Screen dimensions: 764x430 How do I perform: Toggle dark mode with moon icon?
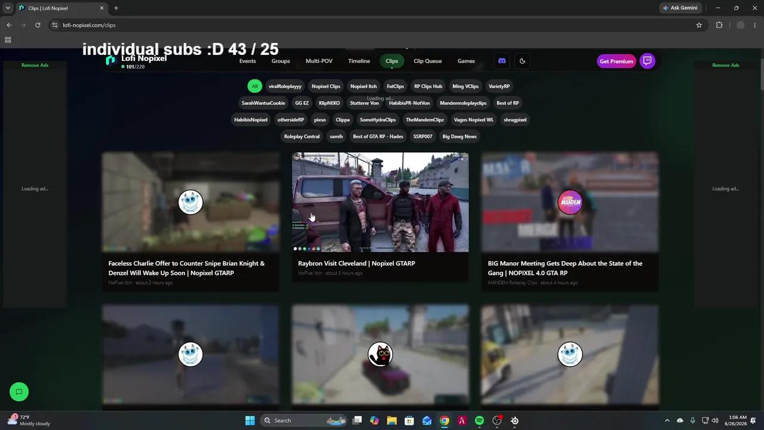(x=522, y=61)
